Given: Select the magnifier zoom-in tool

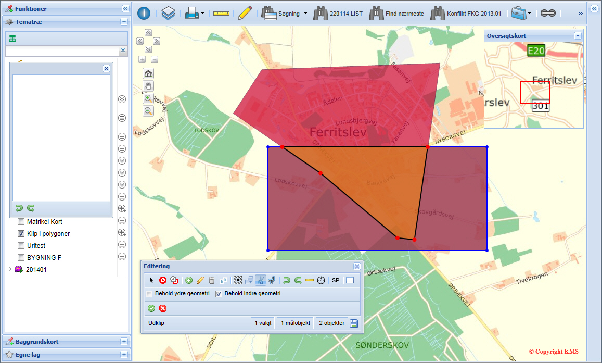Looking at the screenshot, I should click(x=148, y=98).
